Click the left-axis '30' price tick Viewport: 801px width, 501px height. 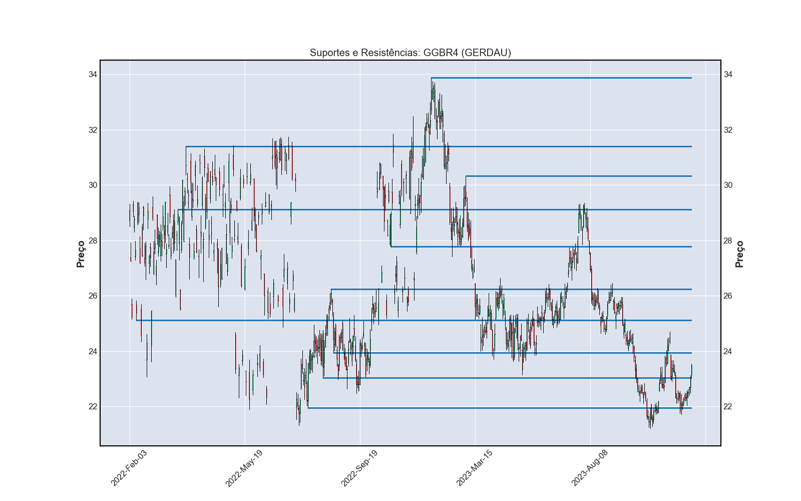click(x=93, y=185)
